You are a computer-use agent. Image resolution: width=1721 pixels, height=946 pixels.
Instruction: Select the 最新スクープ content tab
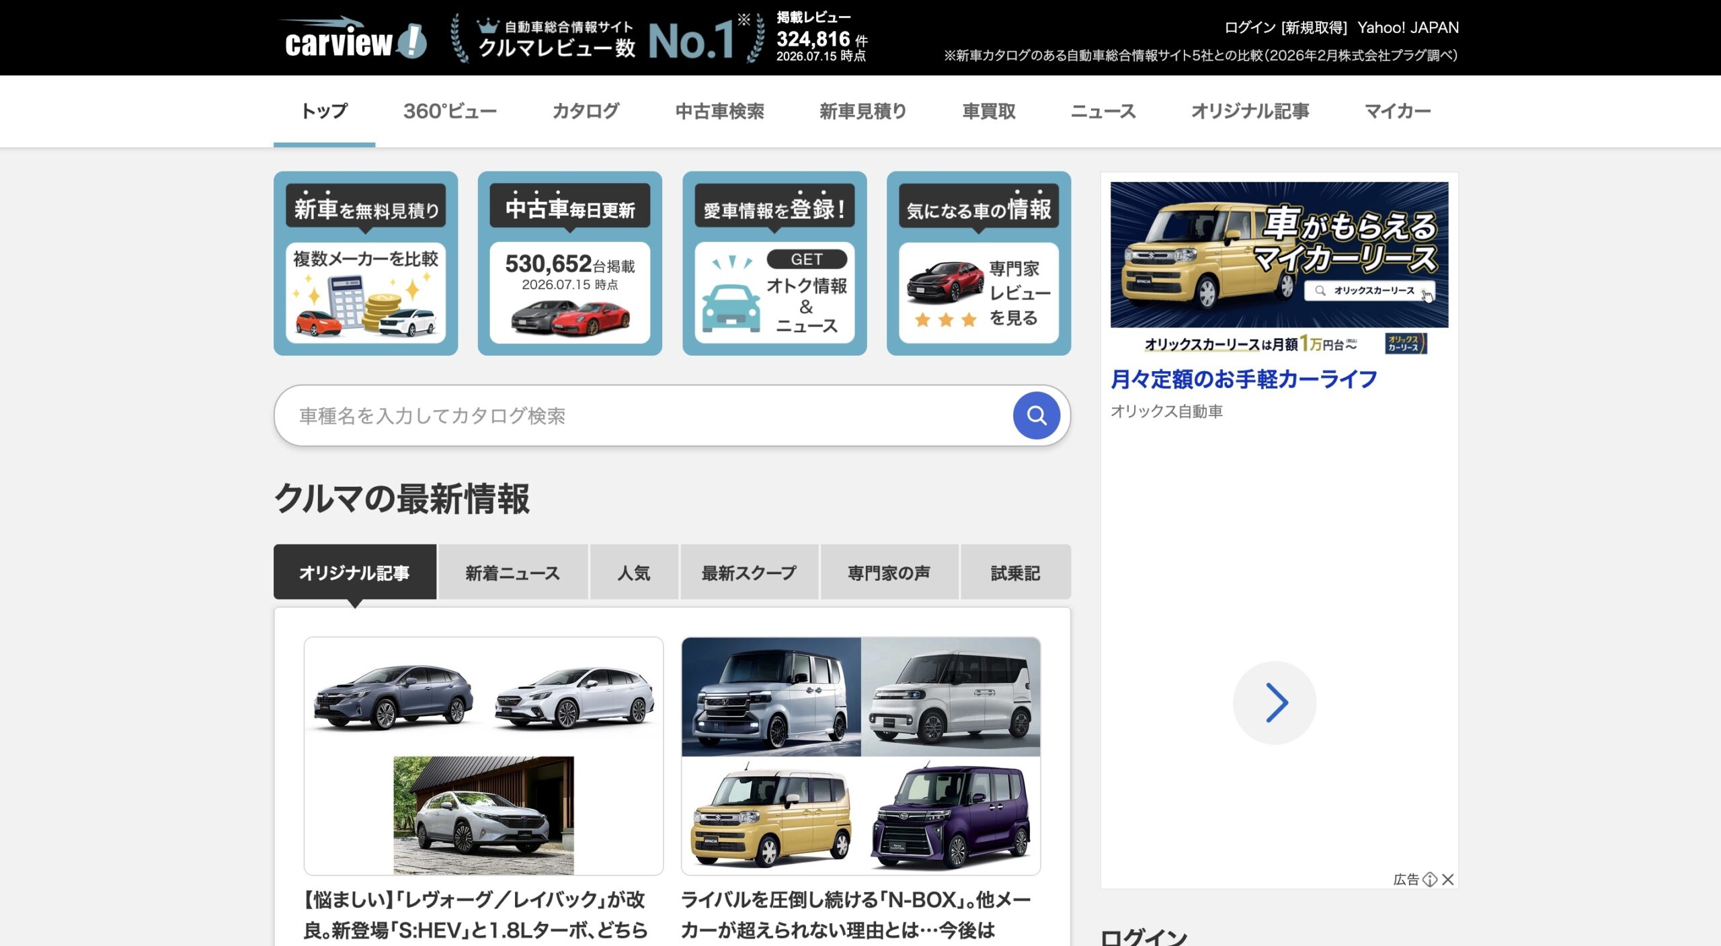(749, 572)
